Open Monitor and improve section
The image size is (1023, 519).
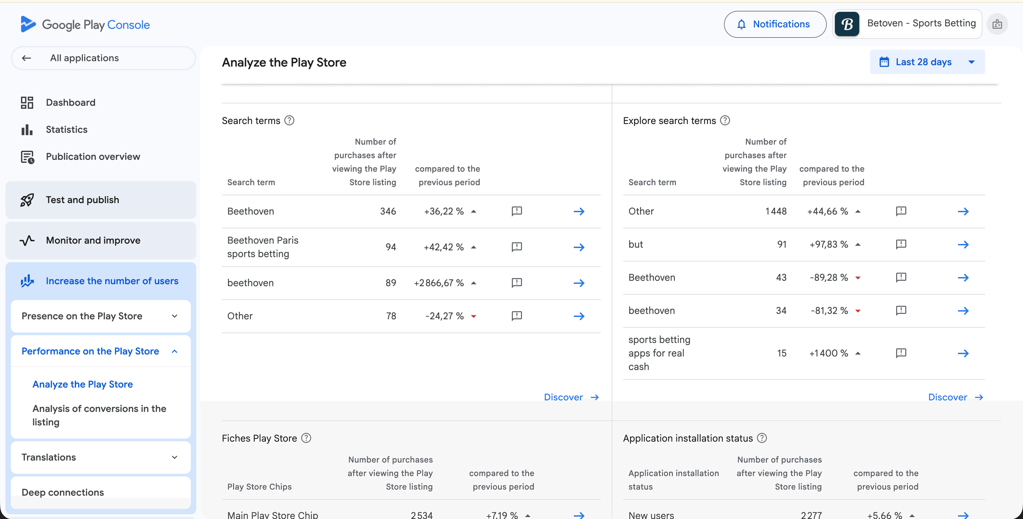point(93,240)
